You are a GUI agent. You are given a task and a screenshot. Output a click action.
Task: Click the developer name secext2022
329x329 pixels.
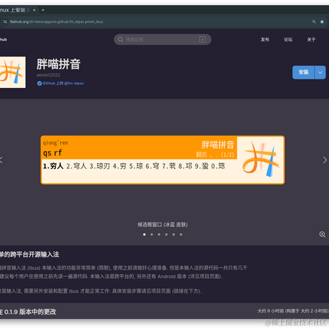(x=48, y=75)
